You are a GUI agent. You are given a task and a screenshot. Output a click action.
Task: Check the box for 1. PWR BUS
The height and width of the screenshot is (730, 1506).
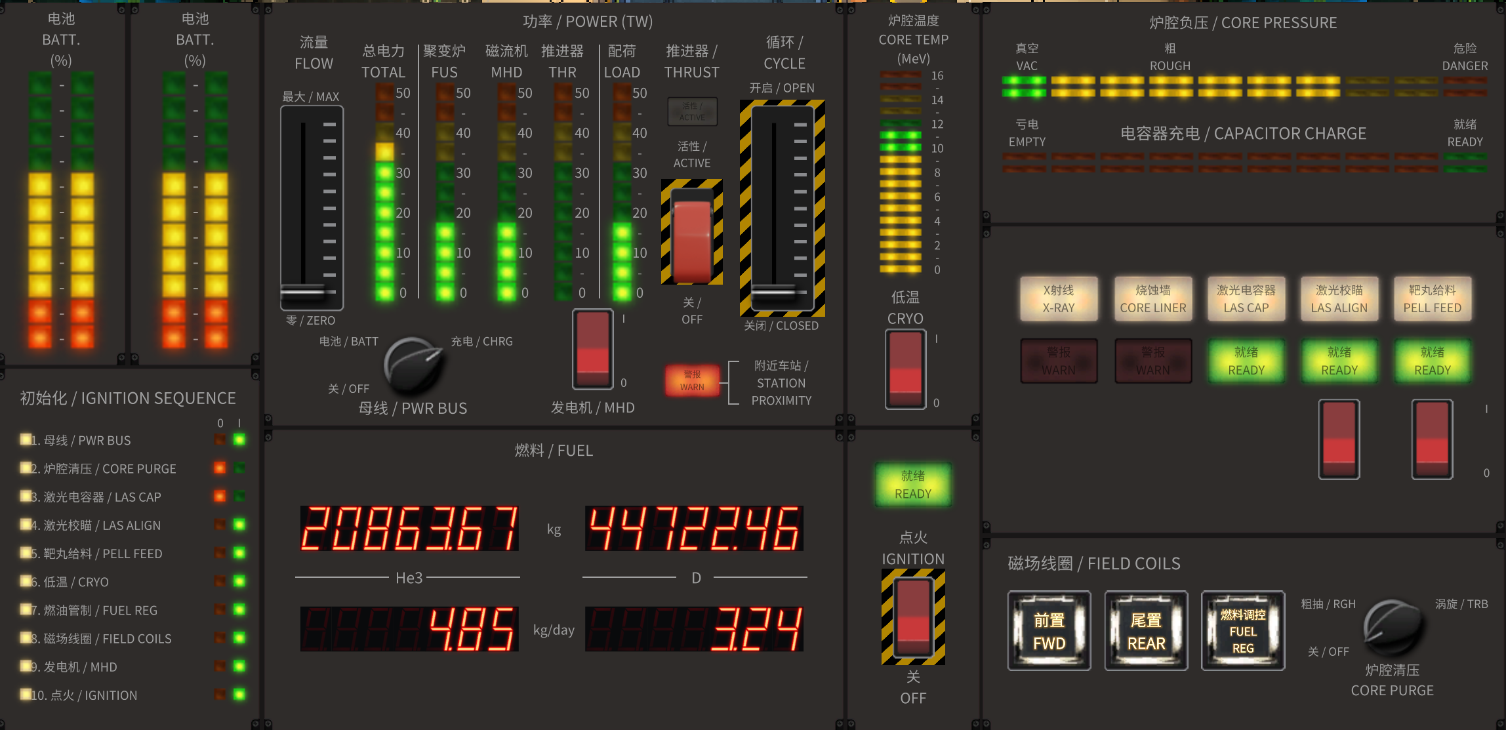pyautogui.click(x=26, y=439)
